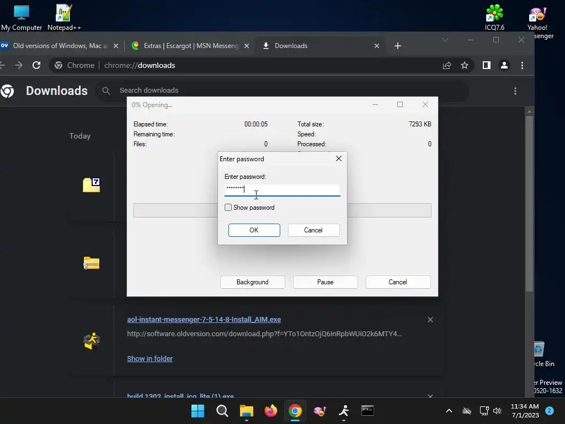Open Downloads page more actions menu
The height and width of the screenshot is (424, 565).
click(515, 91)
